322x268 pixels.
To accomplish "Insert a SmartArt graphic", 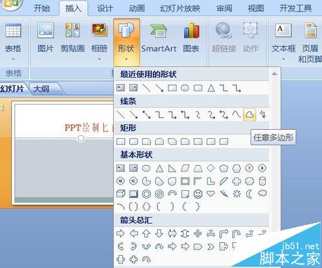I will click(159, 37).
